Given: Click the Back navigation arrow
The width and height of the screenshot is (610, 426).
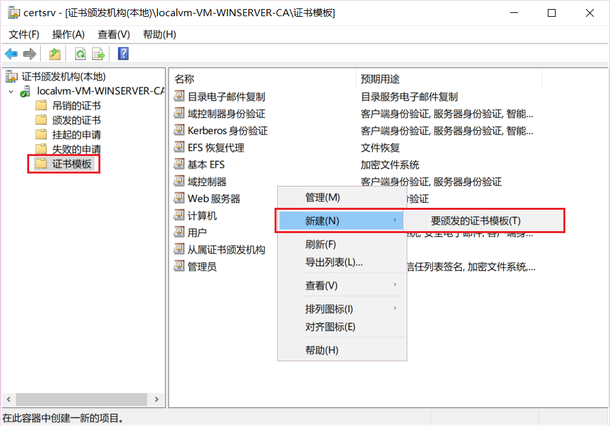Looking at the screenshot, I should click(11, 53).
